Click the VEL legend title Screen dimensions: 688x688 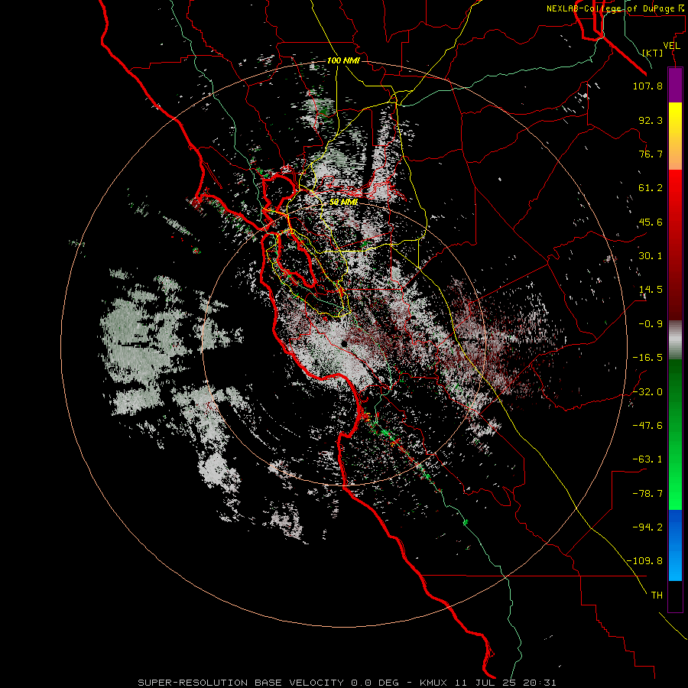coord(671,46)
